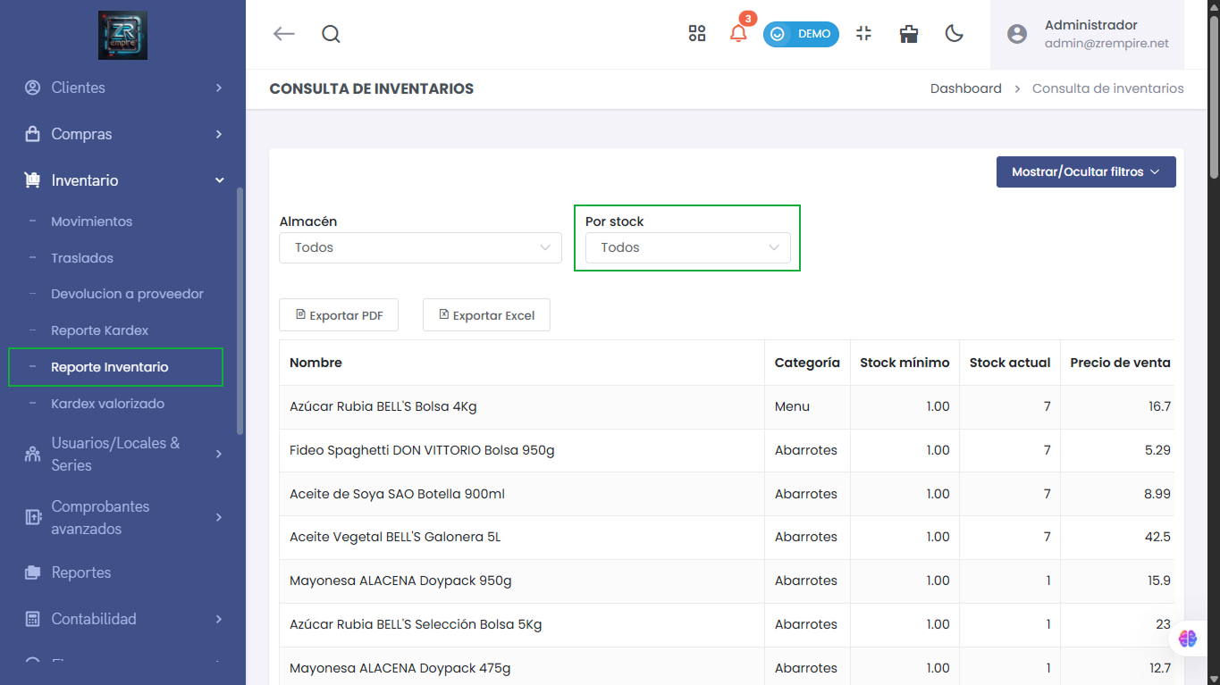The image size is (1220, 685).
Task: Click the Exportar Excel button
Action: point(486,315)
